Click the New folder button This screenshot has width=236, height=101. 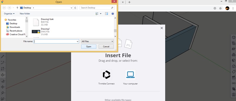[25, 13]
